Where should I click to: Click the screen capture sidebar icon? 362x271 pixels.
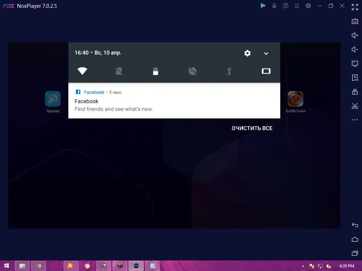point(355,64)
